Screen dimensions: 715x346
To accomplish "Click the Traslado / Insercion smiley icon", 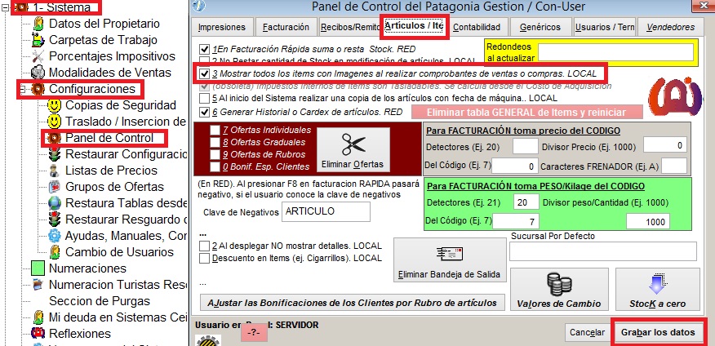I will pos(55,122).
